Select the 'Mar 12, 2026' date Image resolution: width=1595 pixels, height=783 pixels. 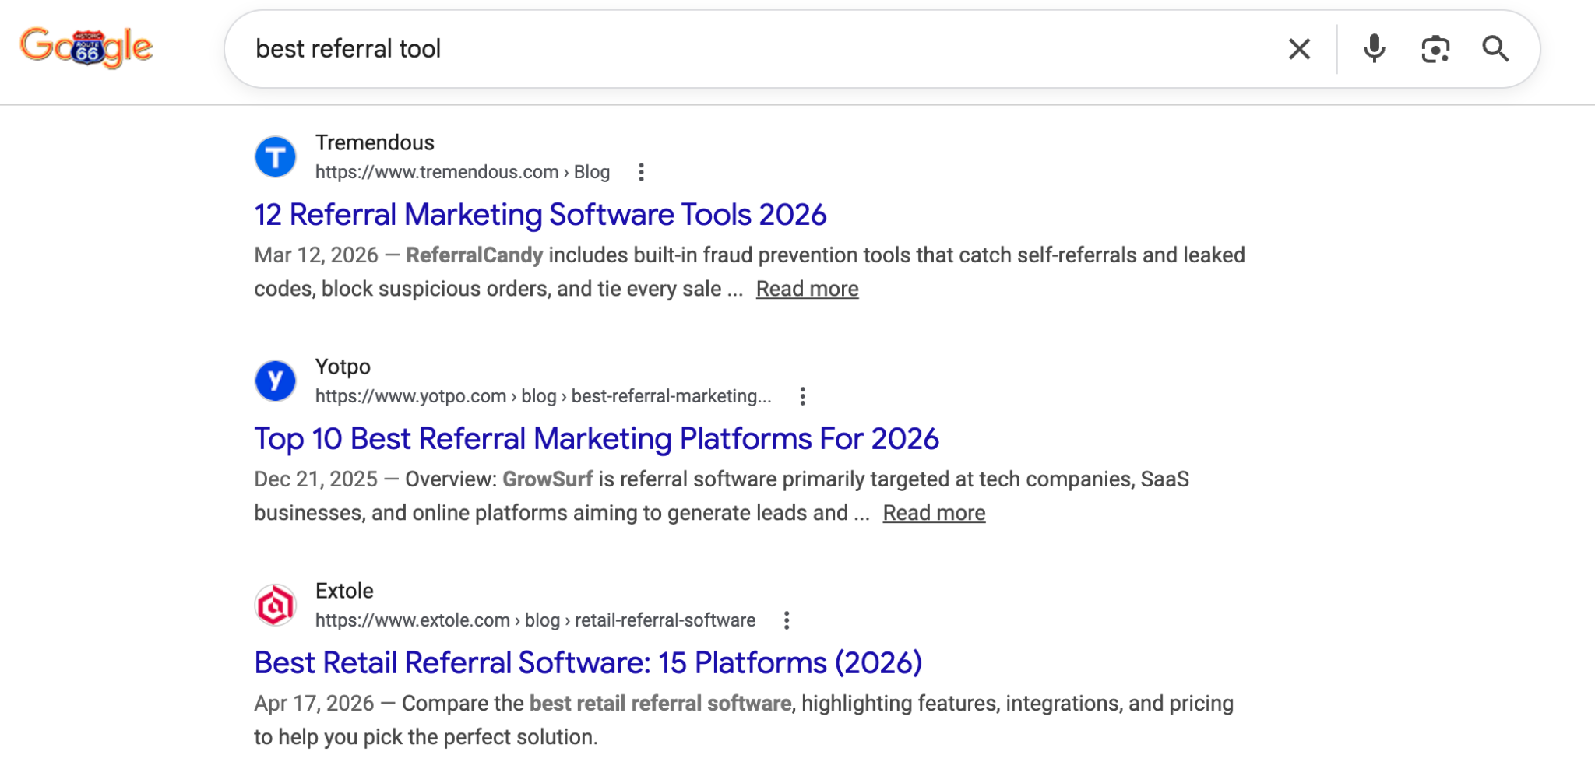(x=316, y=255)
